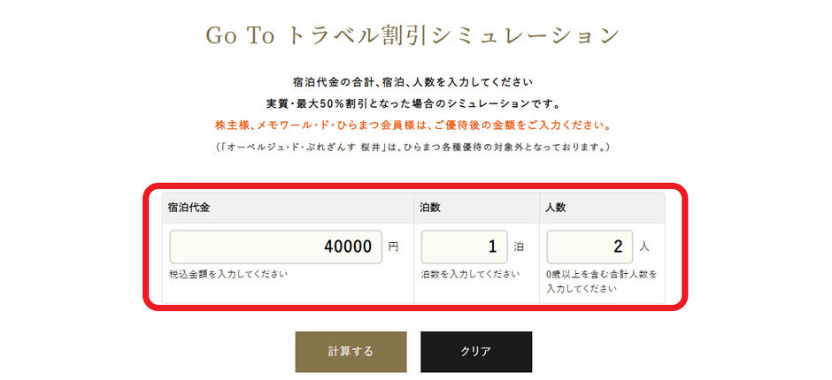Click the 人 unit label beside people field
The height and width of the screenshot is (380, 832).
coord(645,247)
